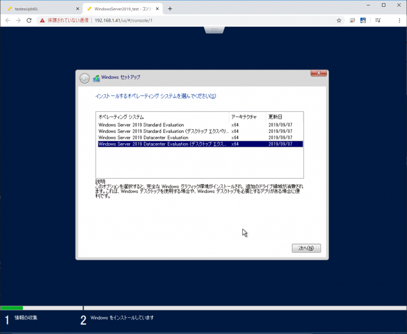Viewport: 407px width, 334px height.
Task: Bookmark this page with the star icon
Action: click(339, 20)
